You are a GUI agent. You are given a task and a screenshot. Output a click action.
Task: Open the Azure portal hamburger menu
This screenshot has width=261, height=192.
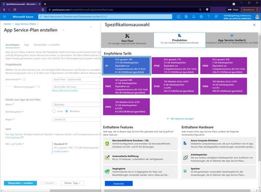tap(5, 16)
